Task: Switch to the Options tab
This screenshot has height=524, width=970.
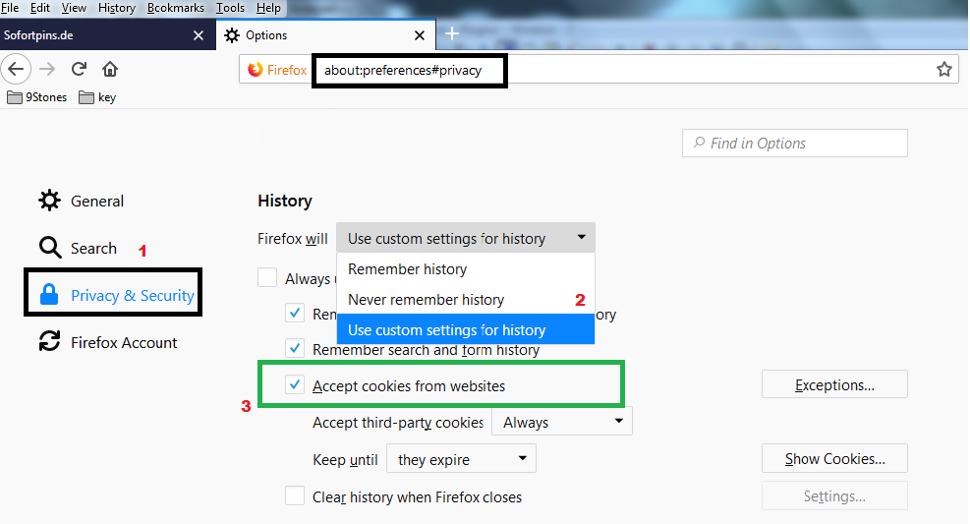Action: [326, 34]
